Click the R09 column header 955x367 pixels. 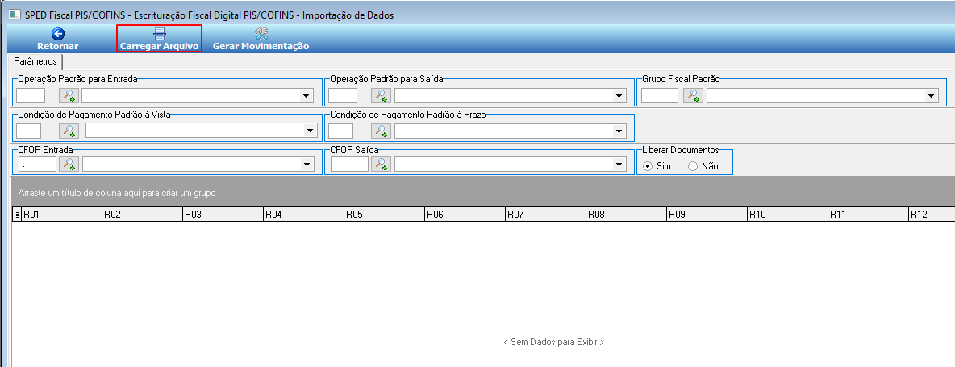point(707,215)
